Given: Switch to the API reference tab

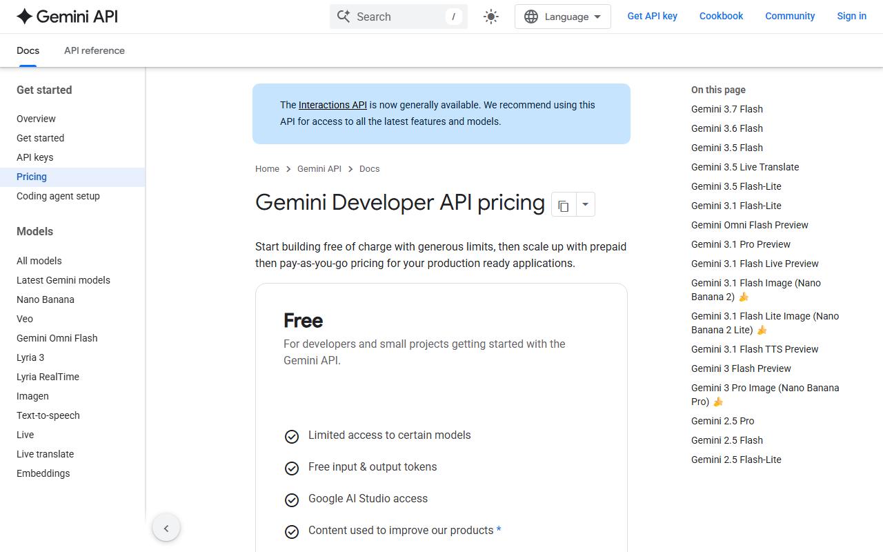Looking at the screenshot, I should (x=95, y=50).
